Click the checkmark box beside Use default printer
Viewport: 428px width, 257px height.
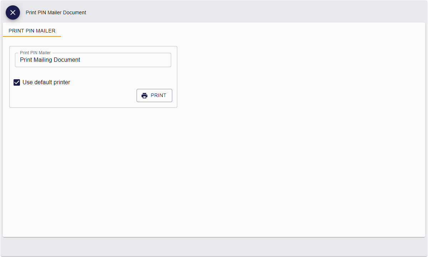[17, 82]
